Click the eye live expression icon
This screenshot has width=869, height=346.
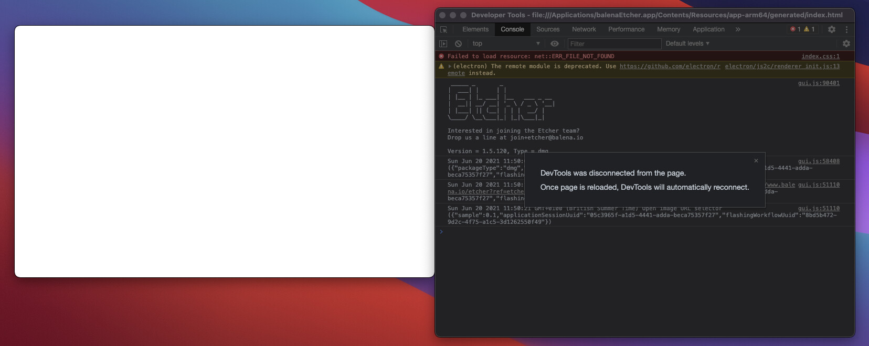coord(555,44)
